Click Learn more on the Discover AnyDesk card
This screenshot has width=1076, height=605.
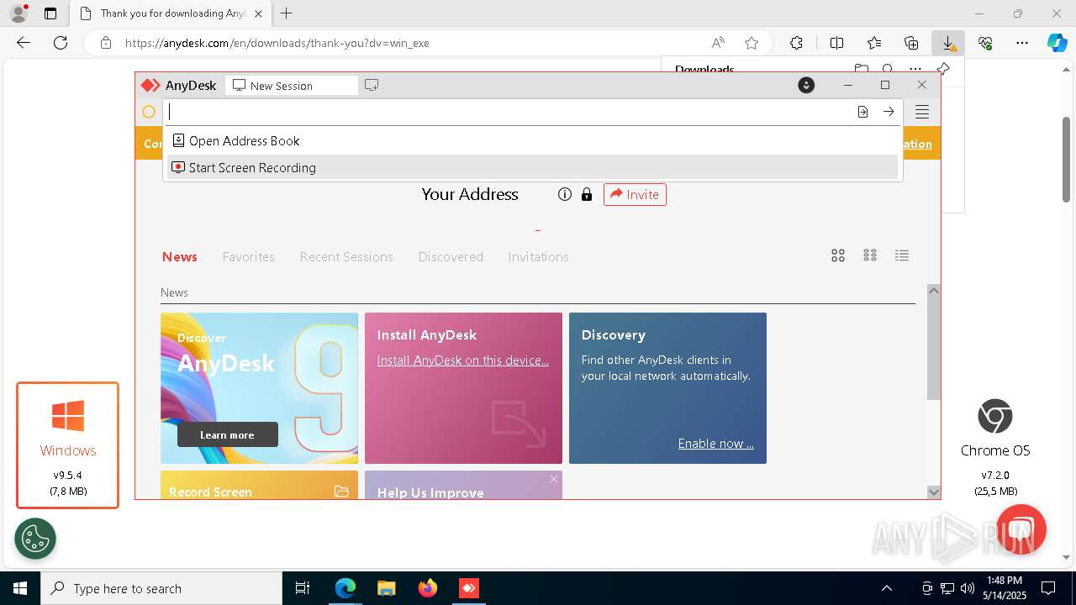227,434
